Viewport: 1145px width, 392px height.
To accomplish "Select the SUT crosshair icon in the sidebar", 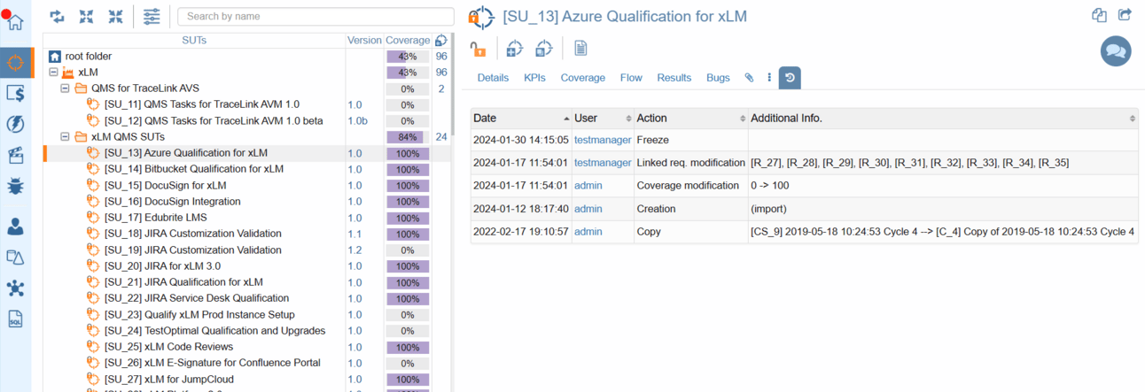I will pyautogui.click(x=15, y=63).
